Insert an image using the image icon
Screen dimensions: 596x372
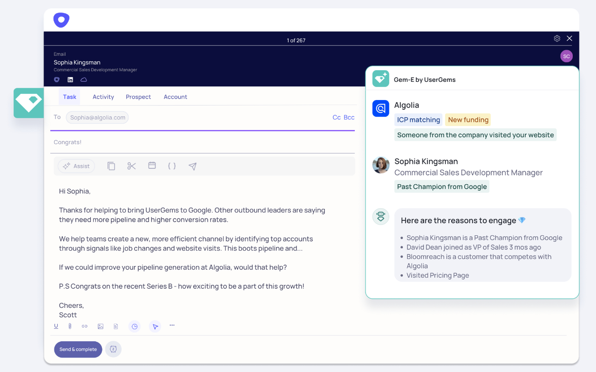click(101, 326)
